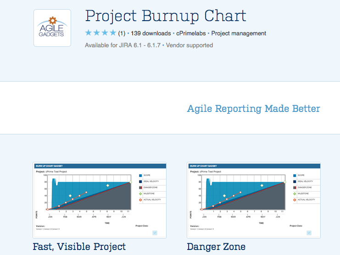Image resolution: width=340 pixels, height=255 pixels.
Task: Click the Danger Zone caption
Action: pyautogui.click(x=216, y=247)
